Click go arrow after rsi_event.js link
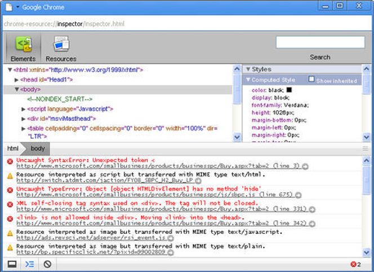Viewport: 374px width, 272px height. click(171, 238)
